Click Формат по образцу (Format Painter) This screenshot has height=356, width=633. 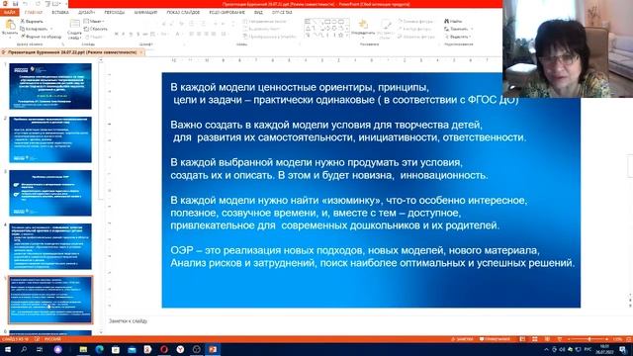pos(41,37)
